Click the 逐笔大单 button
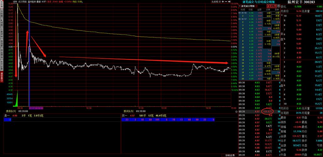This screenshot has height=157, width=323. coord(272,6)
